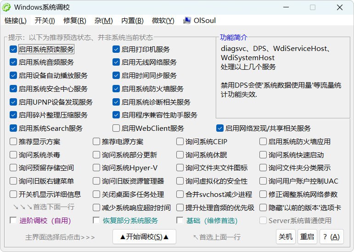Click the ▲开始调校(S)▲ button
The image size is (354, 252).
(144, 237)
